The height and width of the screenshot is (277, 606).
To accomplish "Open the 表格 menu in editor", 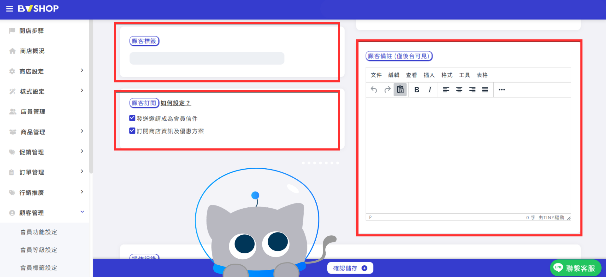I will pyautogui.click(x=482, y=75).
